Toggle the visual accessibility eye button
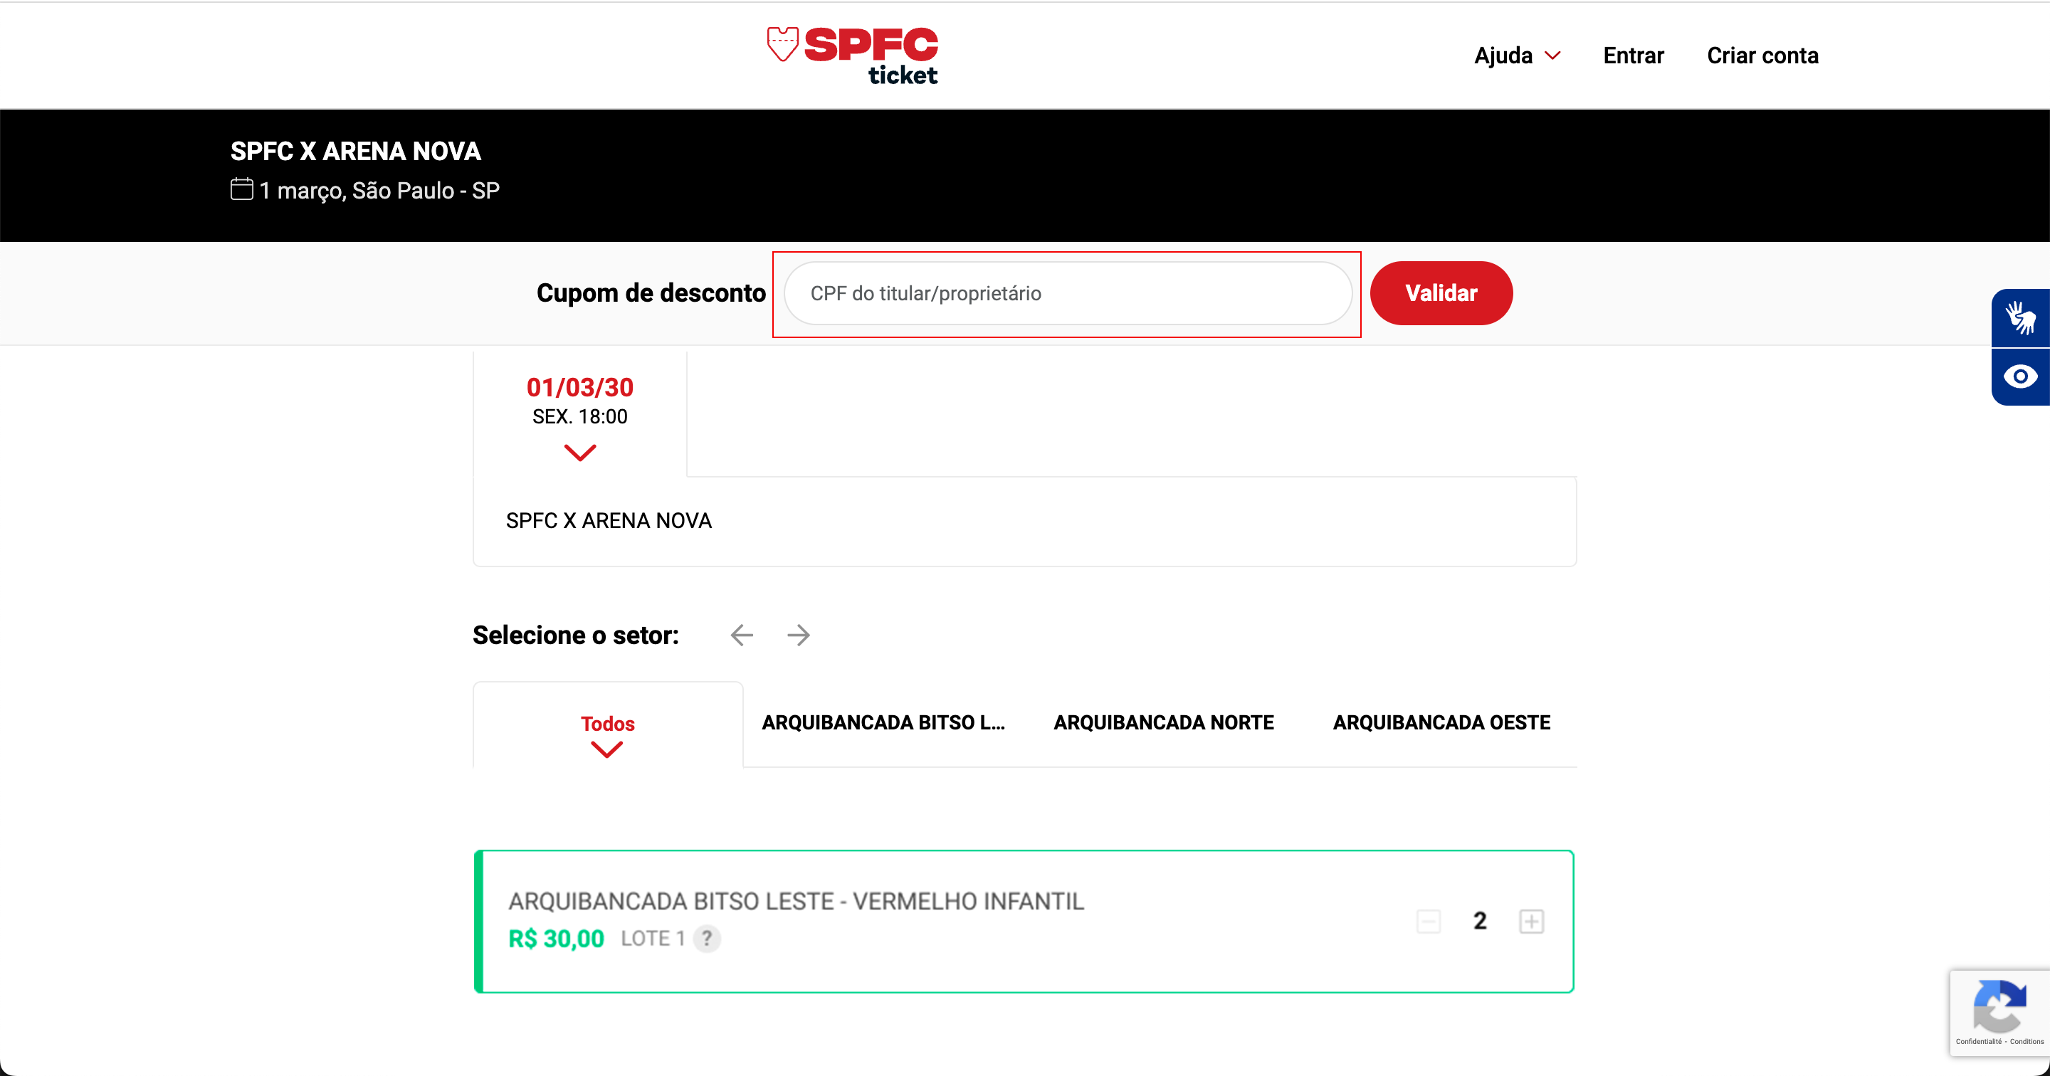 tap(2020, 376)
